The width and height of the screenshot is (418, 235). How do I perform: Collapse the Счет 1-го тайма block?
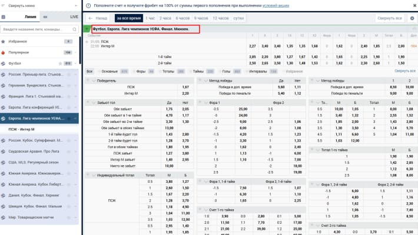coord(205,210)
